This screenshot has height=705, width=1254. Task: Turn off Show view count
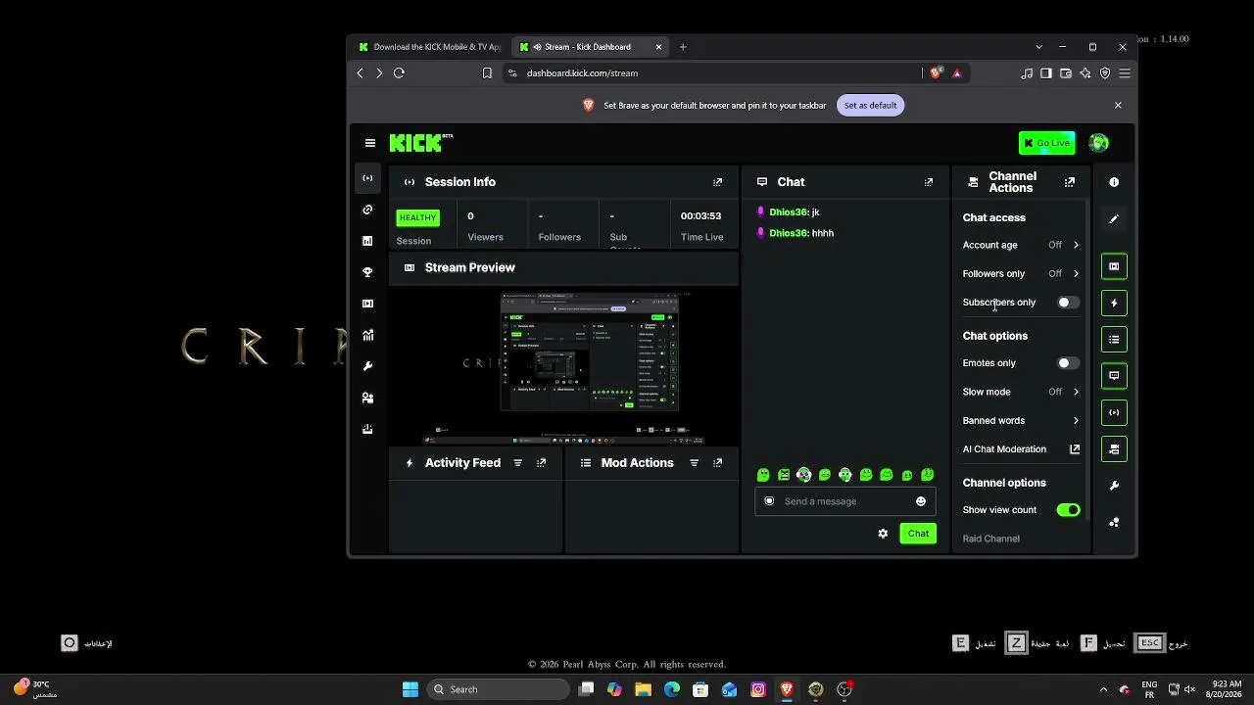[x=1068, y=510]
